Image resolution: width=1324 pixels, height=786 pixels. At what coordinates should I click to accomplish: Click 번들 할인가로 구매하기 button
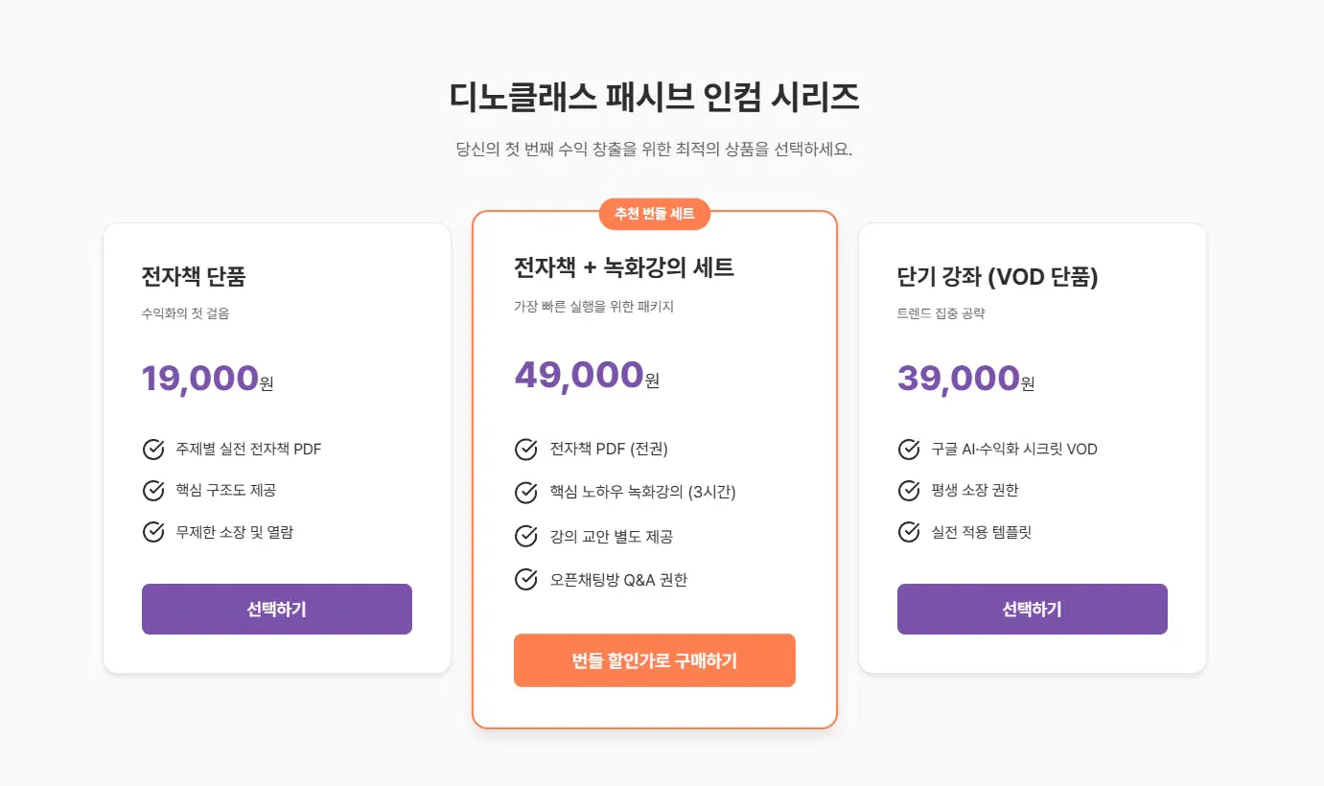(655, 659)
